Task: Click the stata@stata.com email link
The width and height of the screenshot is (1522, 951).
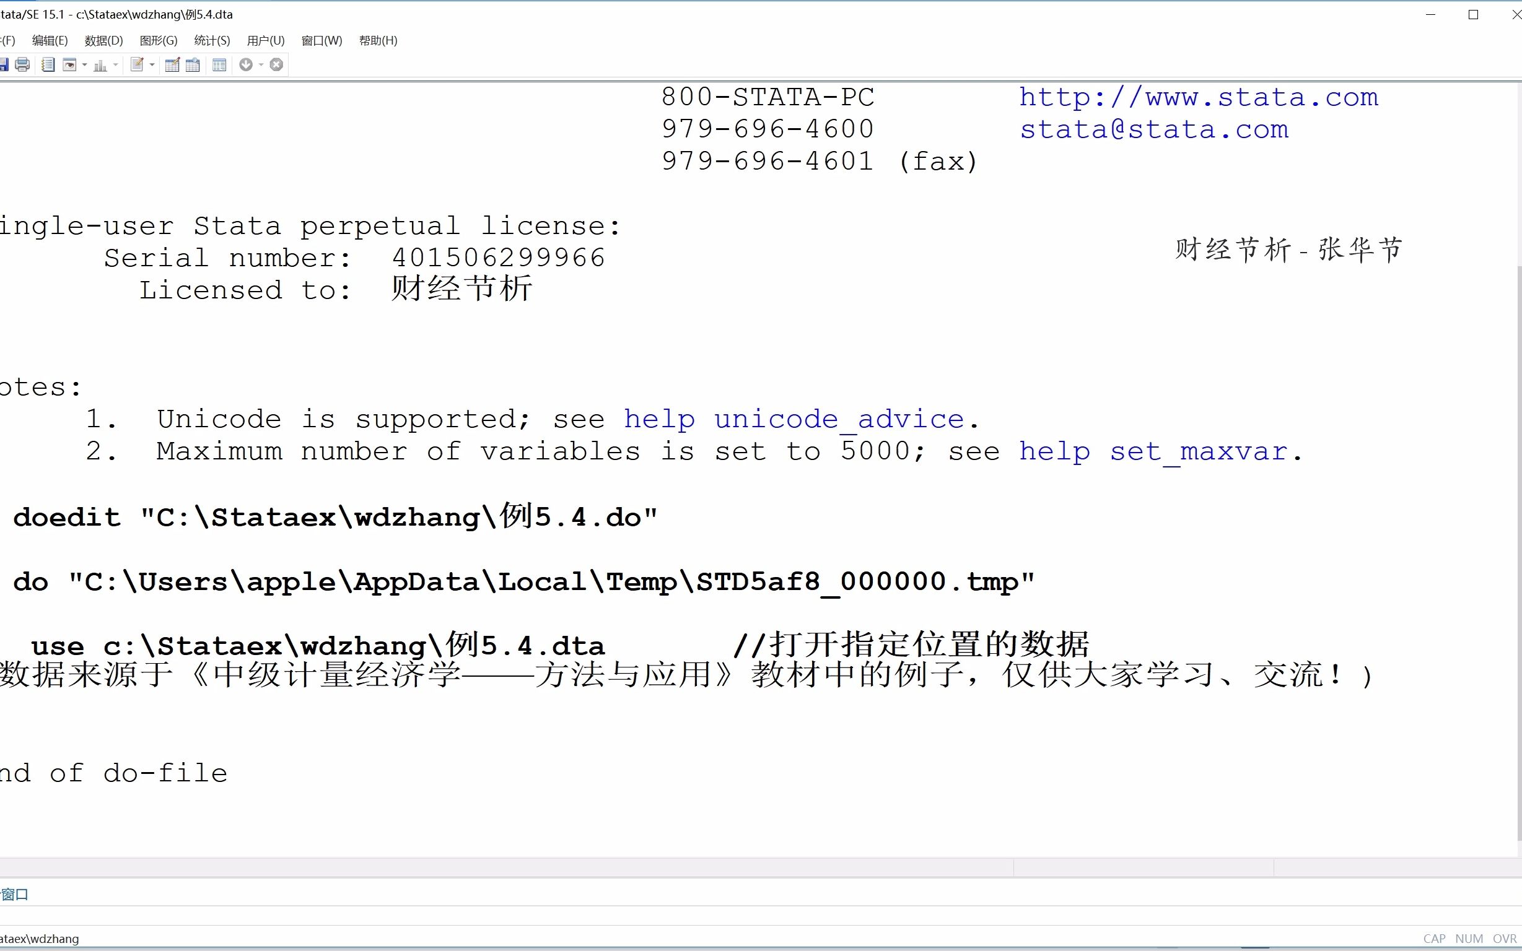Action: 1154,128
